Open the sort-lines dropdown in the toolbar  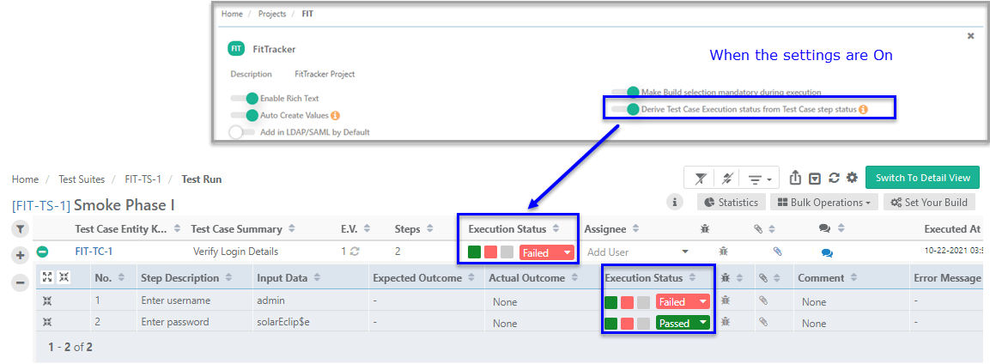pos(760,179)
